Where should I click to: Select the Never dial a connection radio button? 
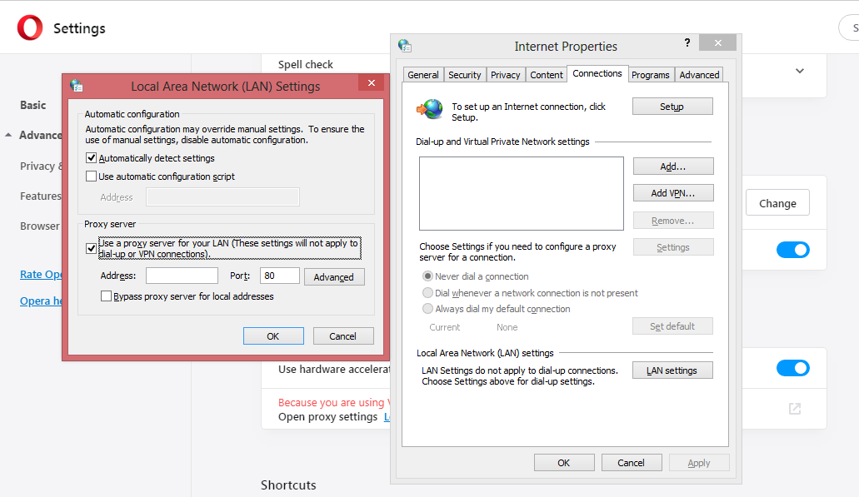coord(427,276)
